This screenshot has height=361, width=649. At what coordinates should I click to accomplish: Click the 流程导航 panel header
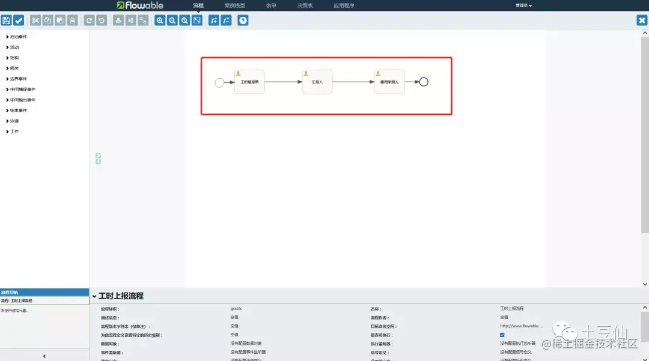click(44, 293)
